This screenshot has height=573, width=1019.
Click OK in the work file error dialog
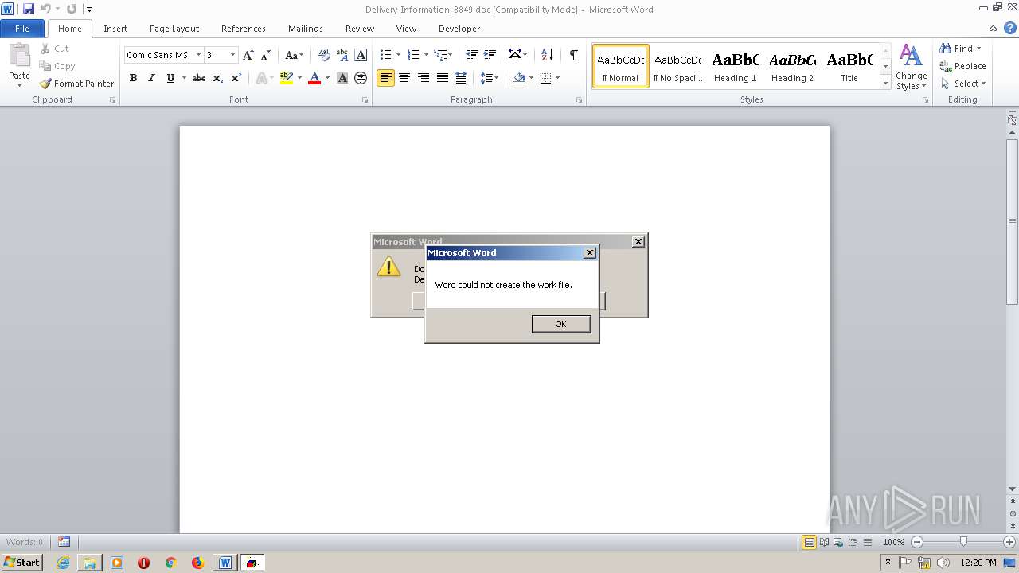(561, 324)
